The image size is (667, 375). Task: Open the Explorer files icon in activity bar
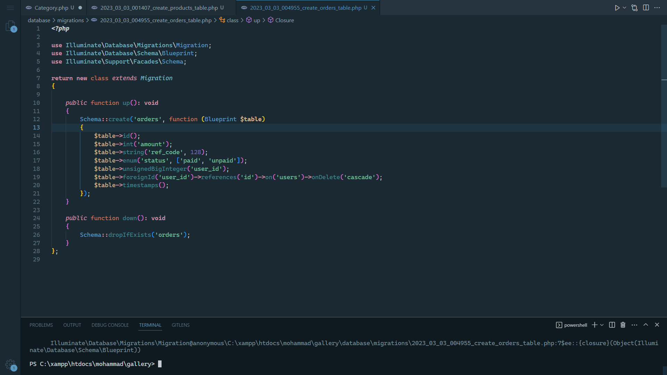[x=10, y=26]
